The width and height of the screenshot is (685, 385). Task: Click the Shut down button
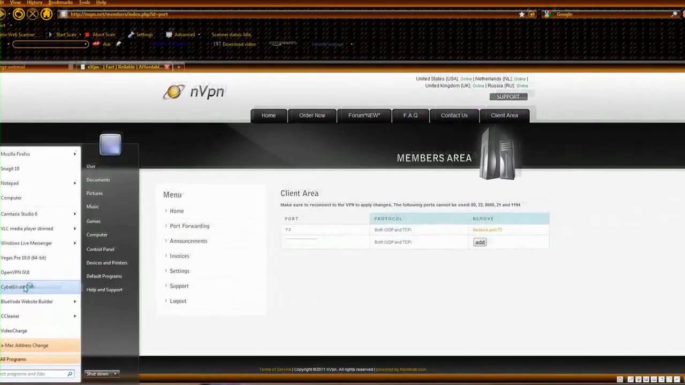coord(98,374)
